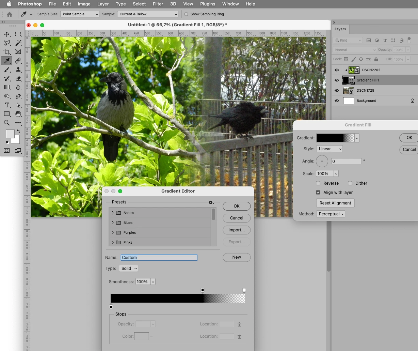Open Gradient Editor presets gear menu

pyautogui.click(x=211, y=202)
